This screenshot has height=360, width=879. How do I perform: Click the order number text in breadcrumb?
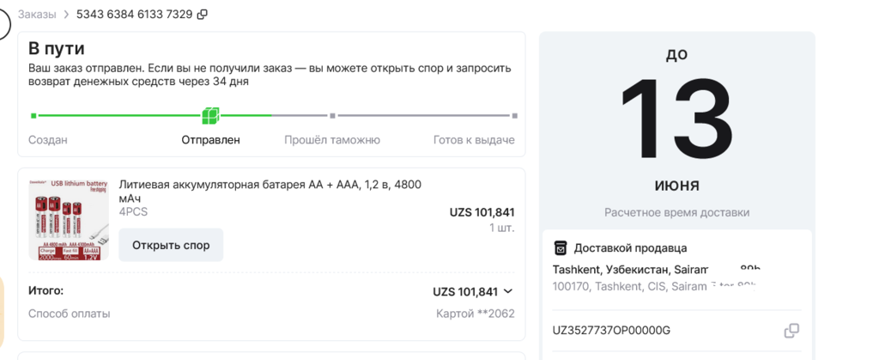(x=134, y=15)
